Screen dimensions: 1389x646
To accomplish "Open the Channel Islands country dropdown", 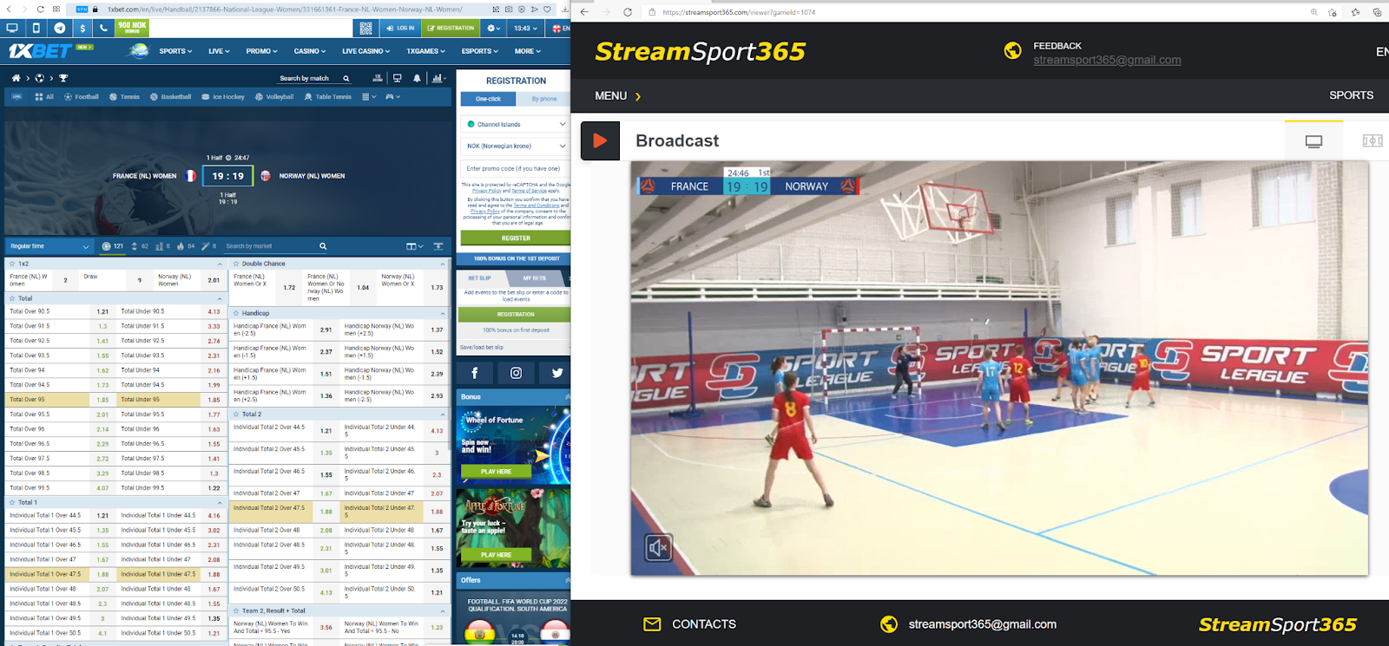I will tap(516, 124).
